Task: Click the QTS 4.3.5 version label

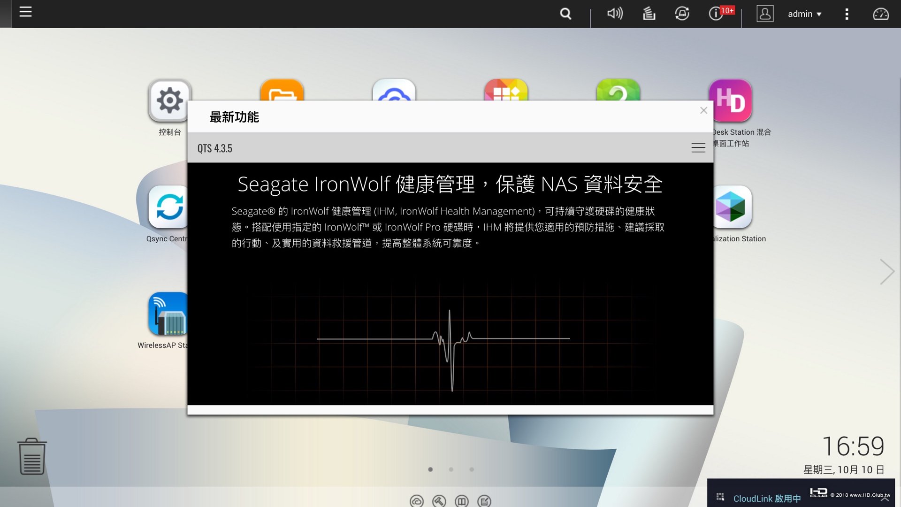Action: [x=214, y=148]
